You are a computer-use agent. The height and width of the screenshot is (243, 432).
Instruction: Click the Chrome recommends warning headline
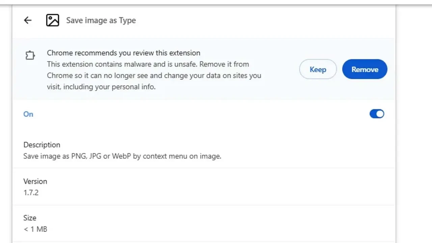(x=124, y=53)
